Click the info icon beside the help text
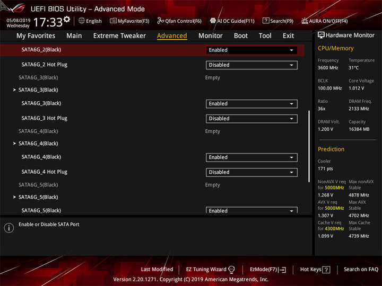 9,228
